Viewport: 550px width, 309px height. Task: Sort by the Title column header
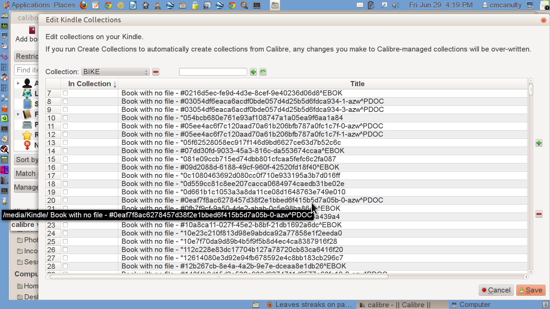323,84
